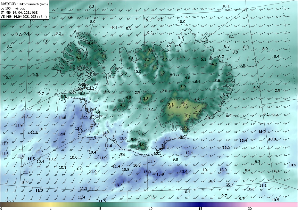Click the 11.2 value east of Iceland
Viewport: 298px width, 211px height.
(x=262, y=132)
